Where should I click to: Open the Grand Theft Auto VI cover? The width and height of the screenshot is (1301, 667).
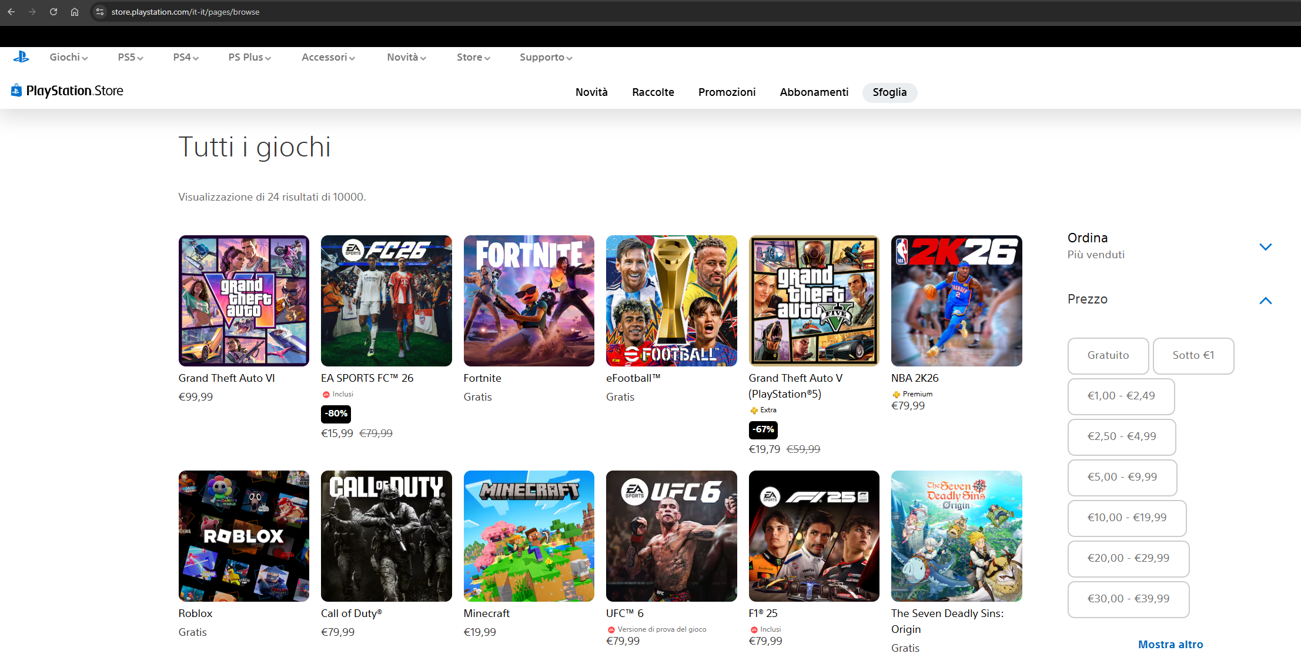pyautogui.click(x=244, y=301)
